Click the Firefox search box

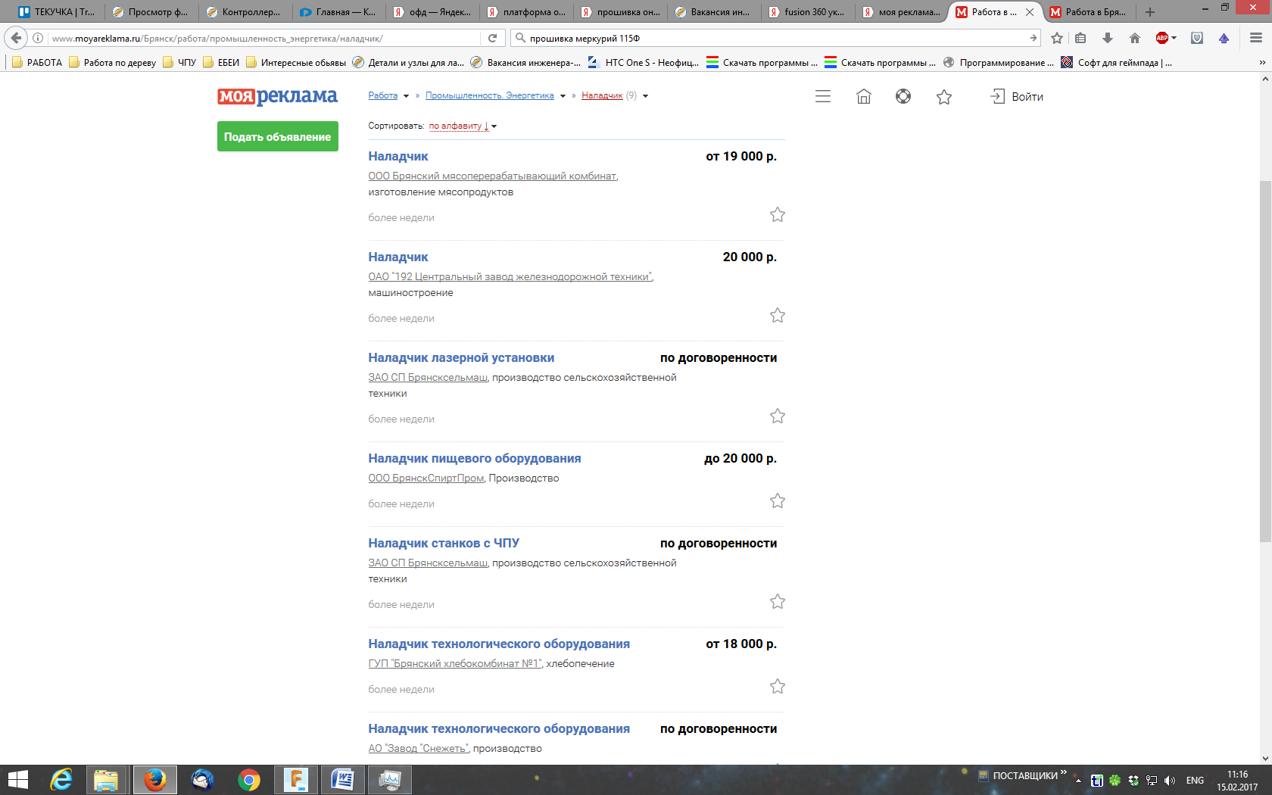point(775,38)
